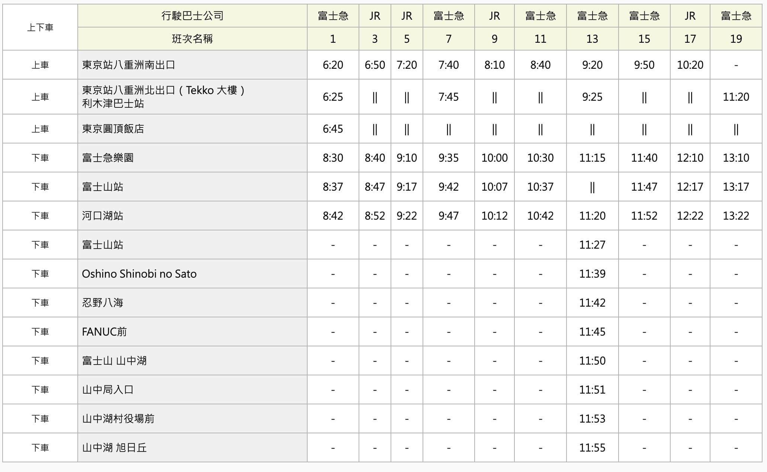Click the 11:52 arrival time
The width and height of the screenshot is (767, 472).
[644, 216]
